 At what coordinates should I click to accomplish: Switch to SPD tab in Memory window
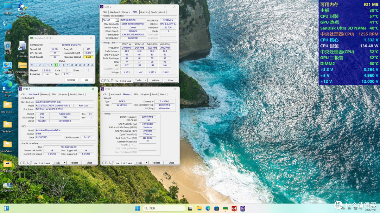pos(136,94)
